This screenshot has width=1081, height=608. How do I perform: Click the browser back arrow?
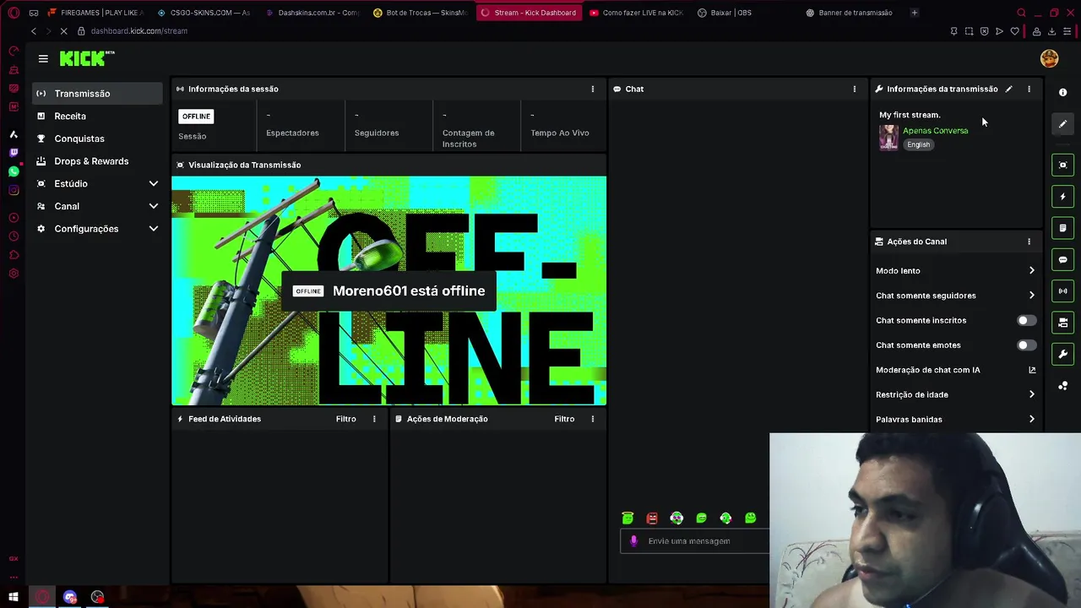pos(34,31)
